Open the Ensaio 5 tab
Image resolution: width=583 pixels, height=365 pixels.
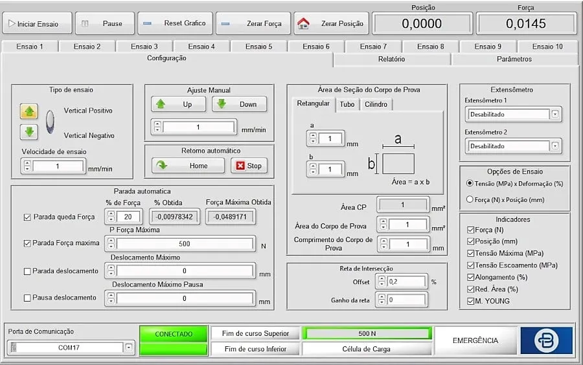pyautogui.click(x=258, y=47)
